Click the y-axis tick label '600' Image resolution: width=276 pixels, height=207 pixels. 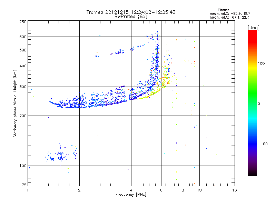[23, 37]
